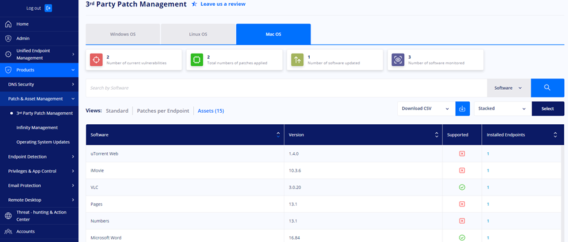Switch to Patches per Endpoint view
568x242 pixels.
click(x=163, y=111)
